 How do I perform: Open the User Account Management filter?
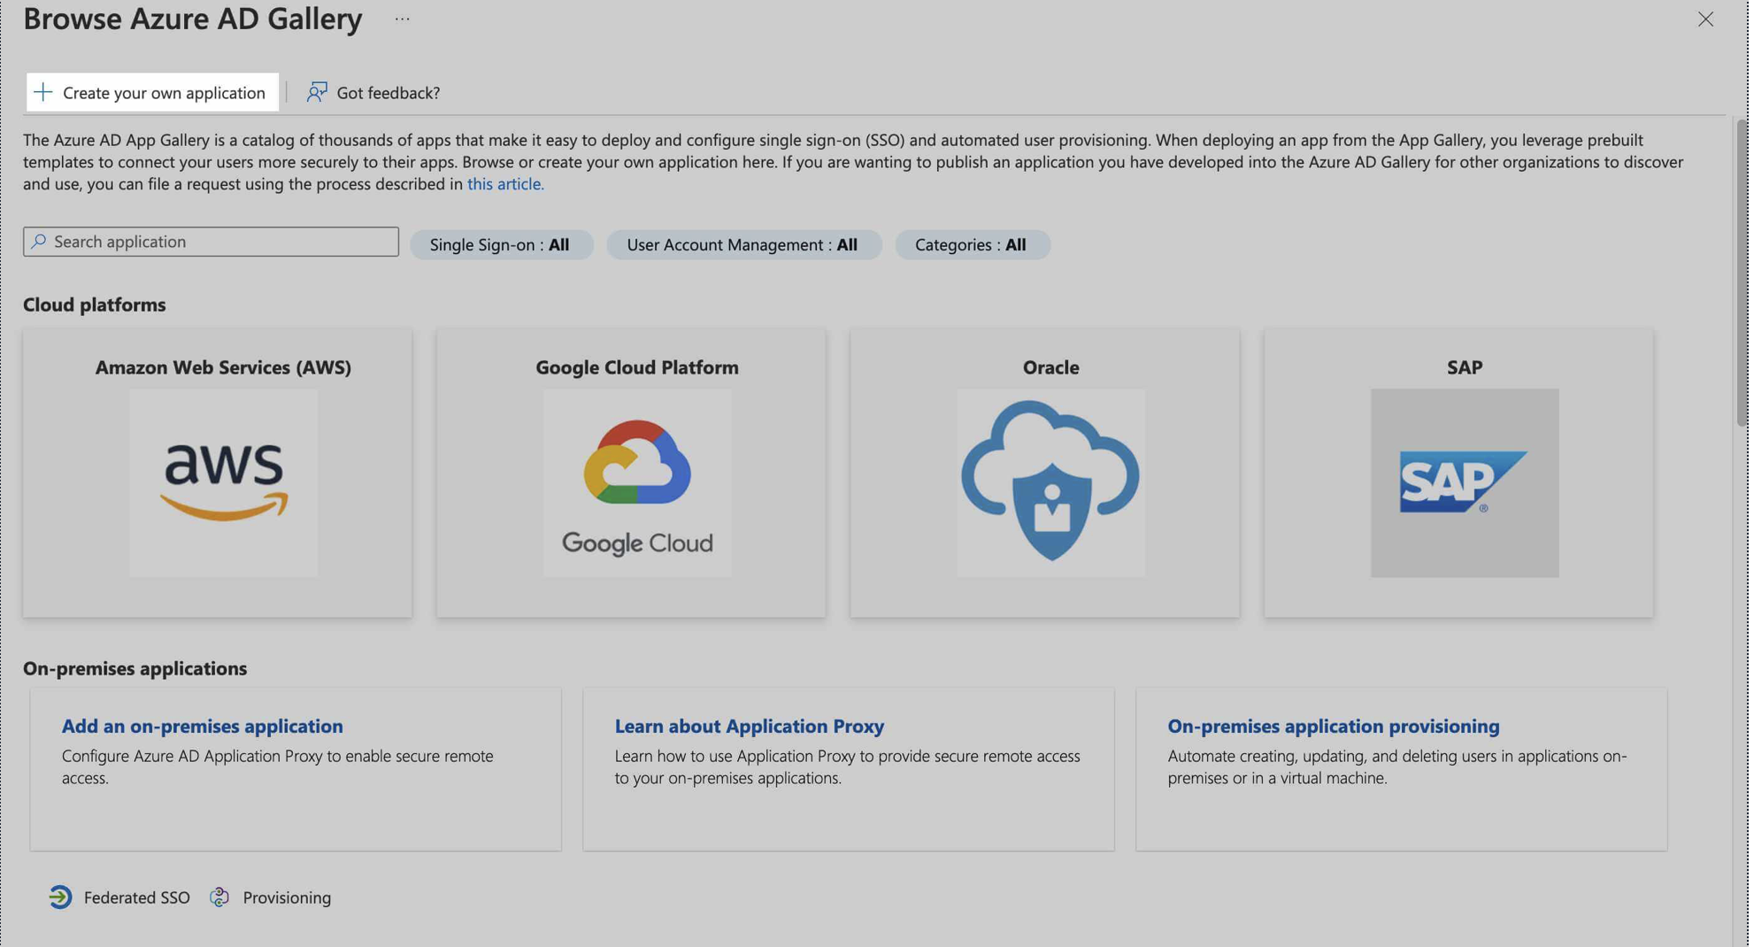point(743,244)
